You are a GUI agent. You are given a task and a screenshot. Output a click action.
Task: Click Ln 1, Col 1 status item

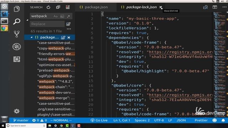pos(122,120)
